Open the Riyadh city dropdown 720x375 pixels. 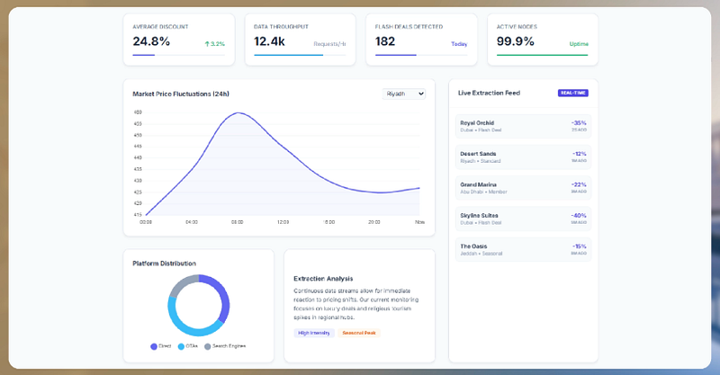click(403, 94)
